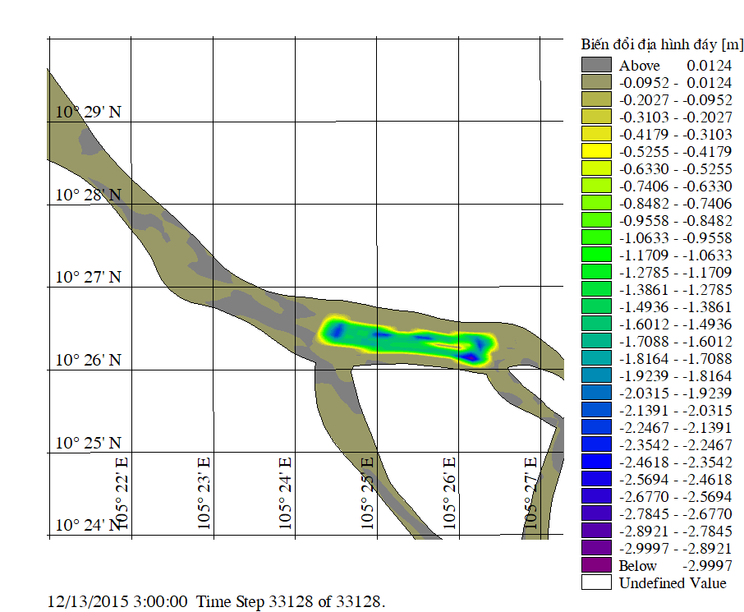Click the 10° 29' N latitude label
The image size is (744, 612).
tap(88, 112)
